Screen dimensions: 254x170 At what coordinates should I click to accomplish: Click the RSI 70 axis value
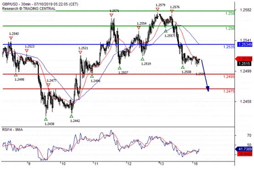point(249,135)
